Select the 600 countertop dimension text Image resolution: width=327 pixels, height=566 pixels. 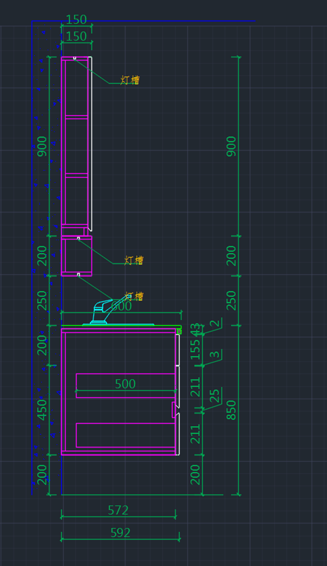[x=122, y=306]
